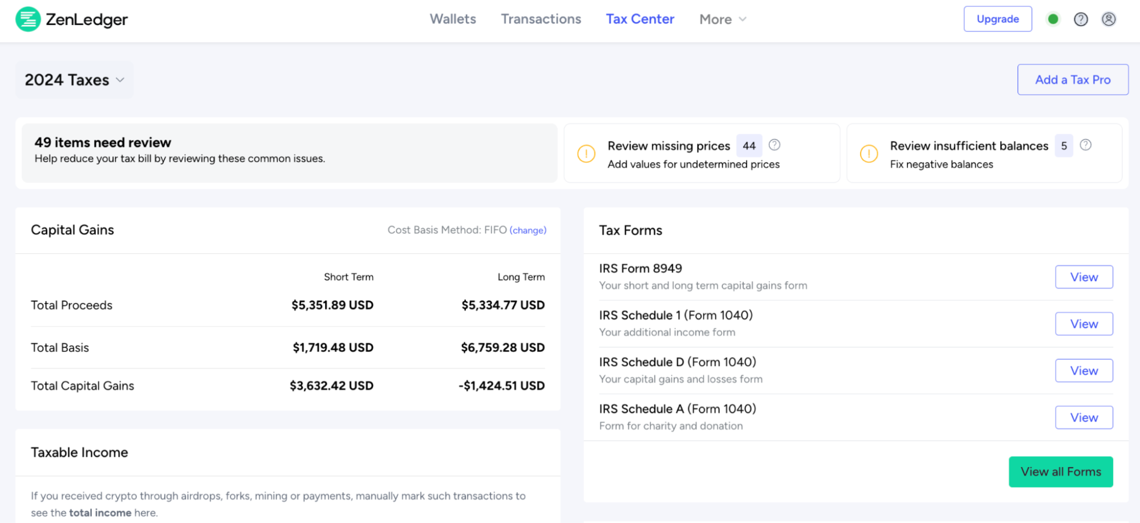
Task: Click the View all Forms button
Action: 1061,472
